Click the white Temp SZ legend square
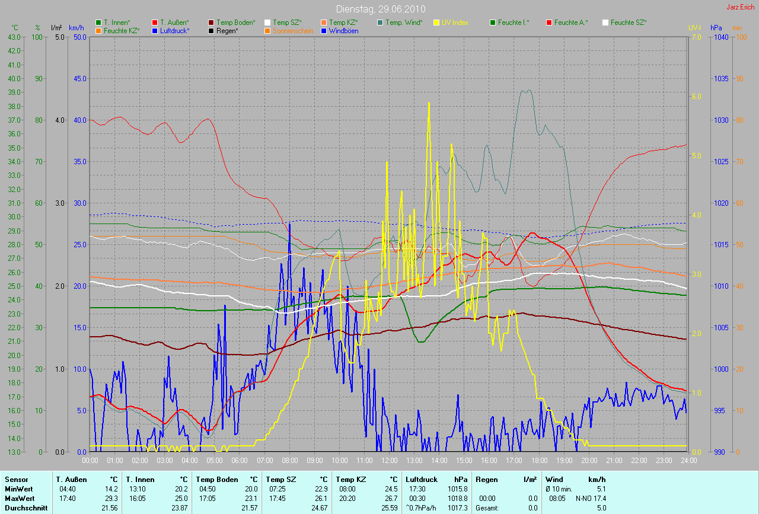 267,23
